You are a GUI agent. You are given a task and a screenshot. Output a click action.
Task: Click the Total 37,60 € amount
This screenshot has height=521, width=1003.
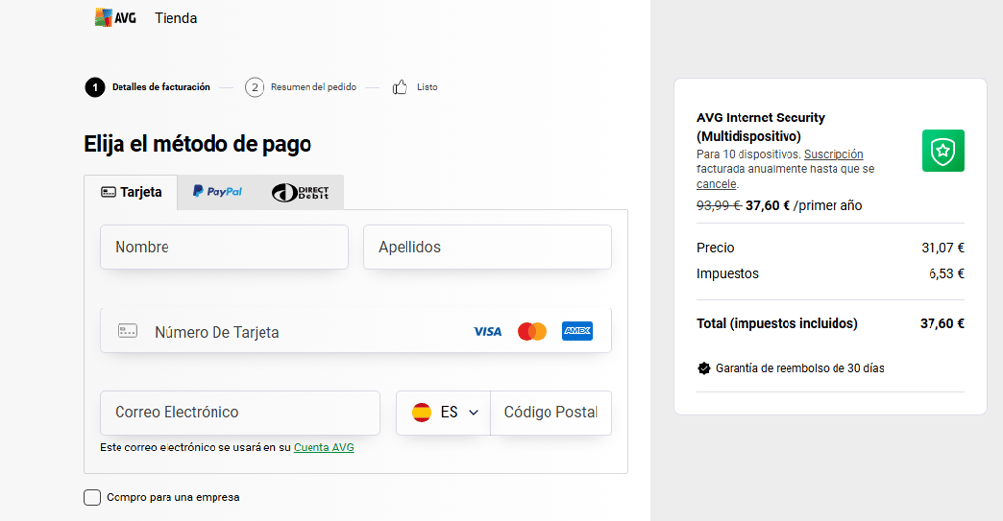942,323
